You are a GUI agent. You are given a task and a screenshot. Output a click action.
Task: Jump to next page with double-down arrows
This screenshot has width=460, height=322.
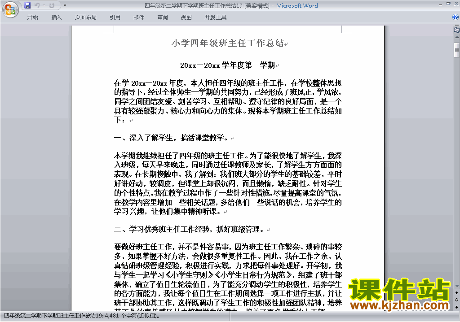pos(456,307)
